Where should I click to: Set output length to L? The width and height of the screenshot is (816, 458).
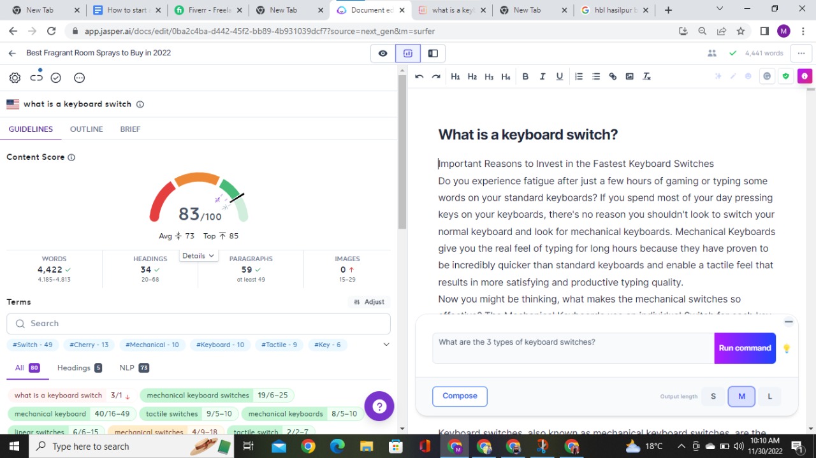click(769, 396)
